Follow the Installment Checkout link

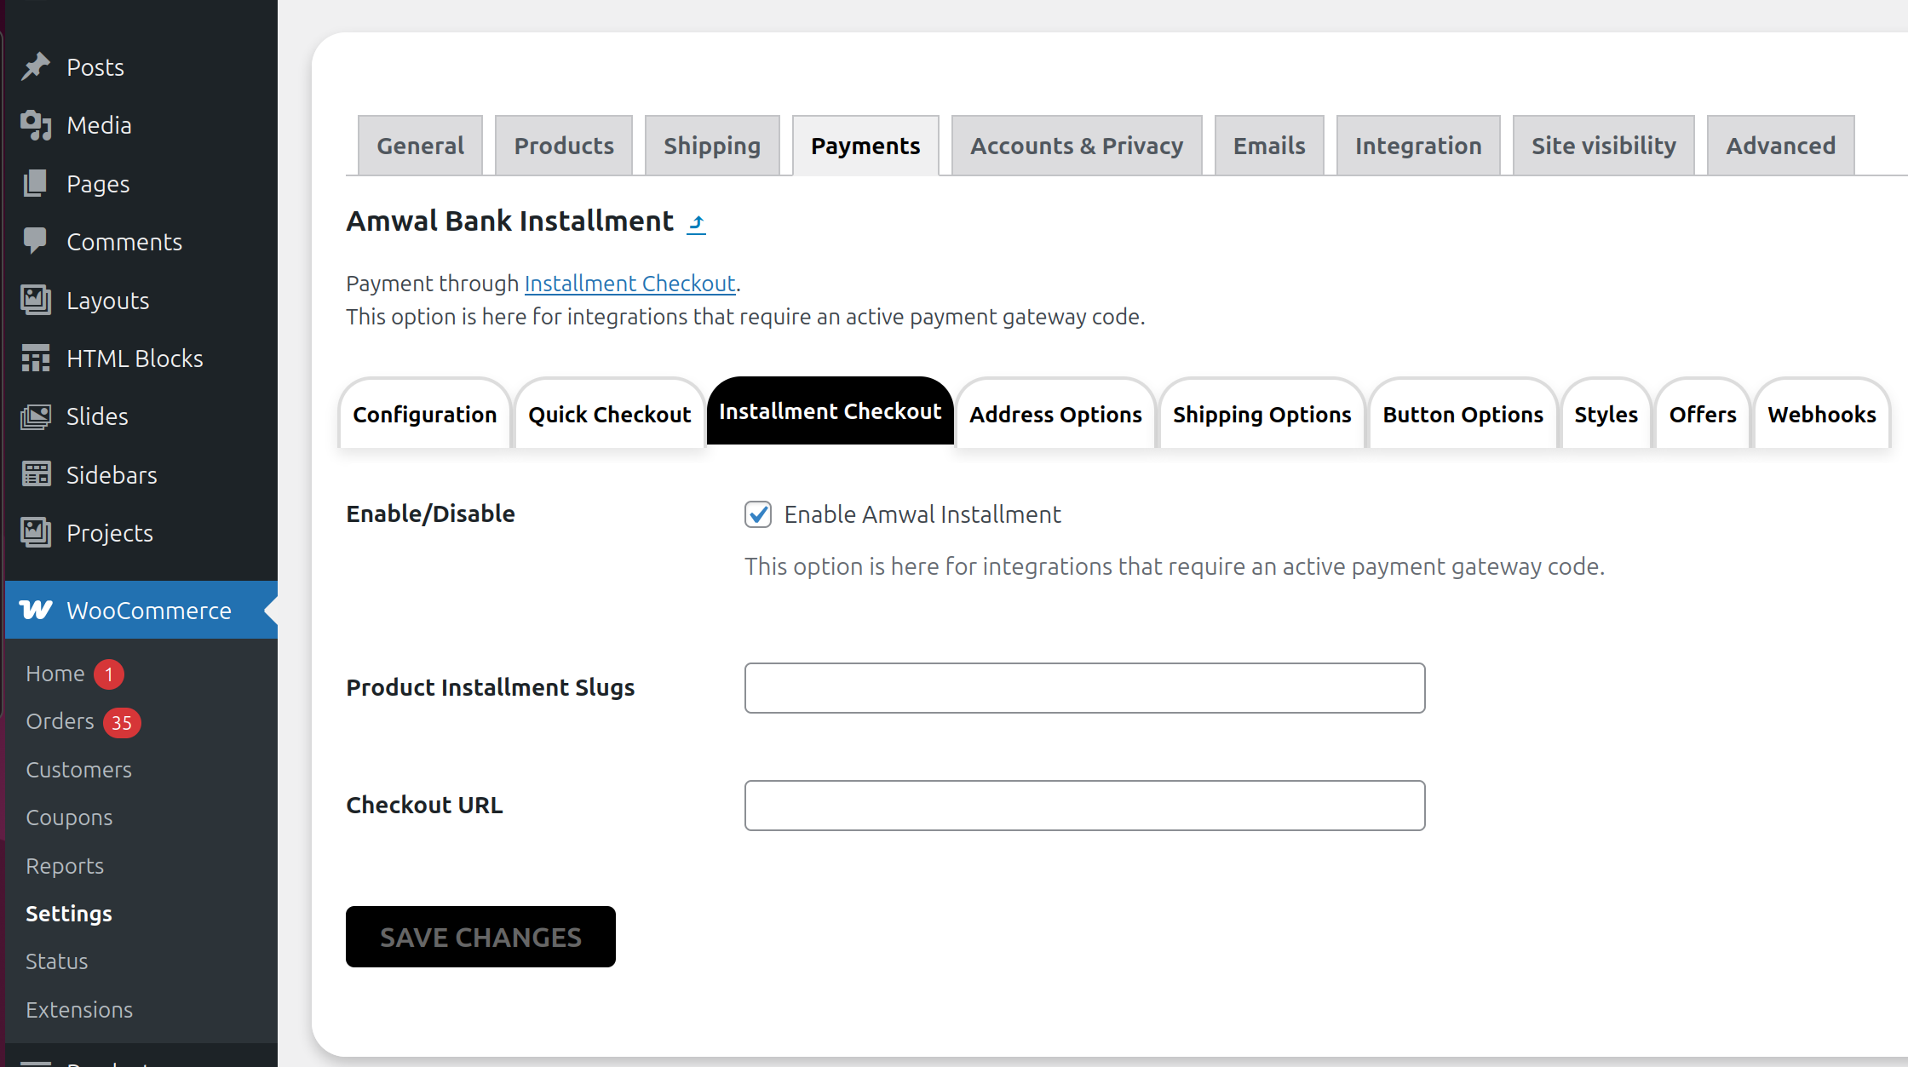pos(629,284)
